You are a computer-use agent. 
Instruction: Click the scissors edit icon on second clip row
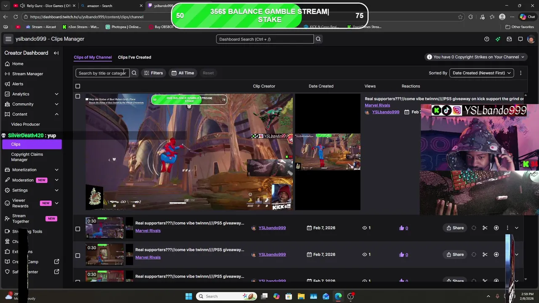(485, 254)
